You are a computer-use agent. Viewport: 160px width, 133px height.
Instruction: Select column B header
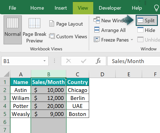click(49, 74)
